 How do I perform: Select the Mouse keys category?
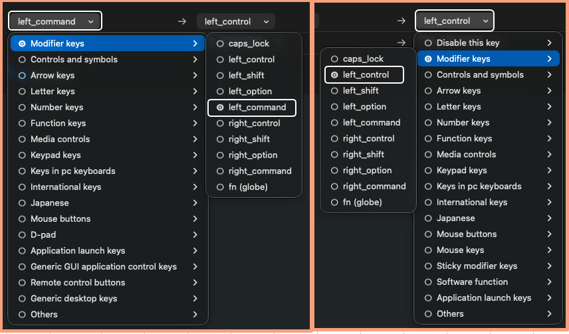click(x=460, y=250)
